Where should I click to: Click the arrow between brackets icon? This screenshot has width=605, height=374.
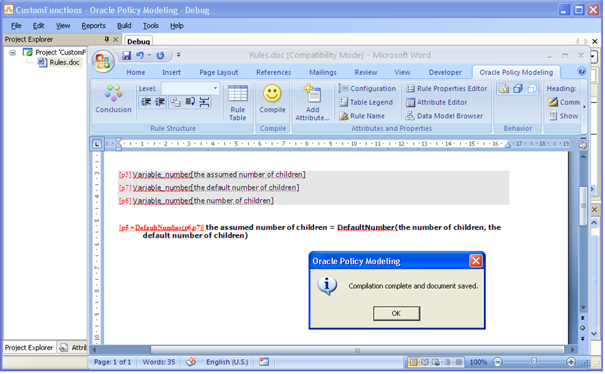click(x=204, y=102)
